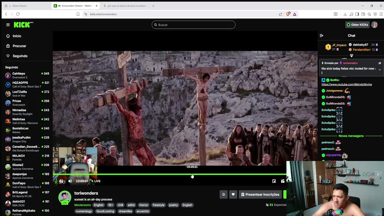This screenshot has width=384, height=216.
Task: Click the browser reload icon
Action: [18, 14]
